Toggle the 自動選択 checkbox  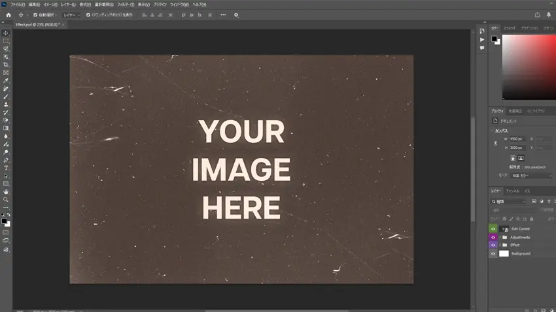pos(35,15)
